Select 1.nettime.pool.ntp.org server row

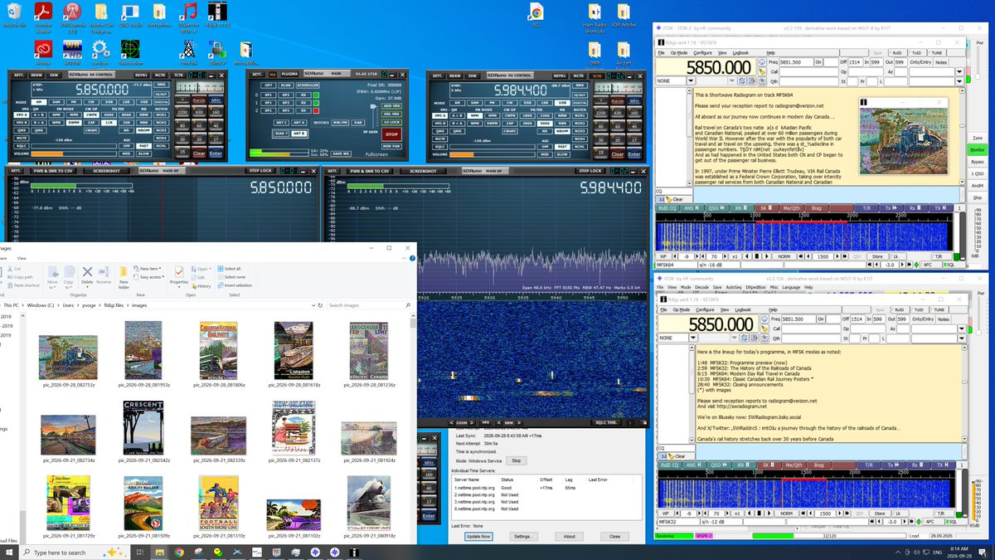547,489
